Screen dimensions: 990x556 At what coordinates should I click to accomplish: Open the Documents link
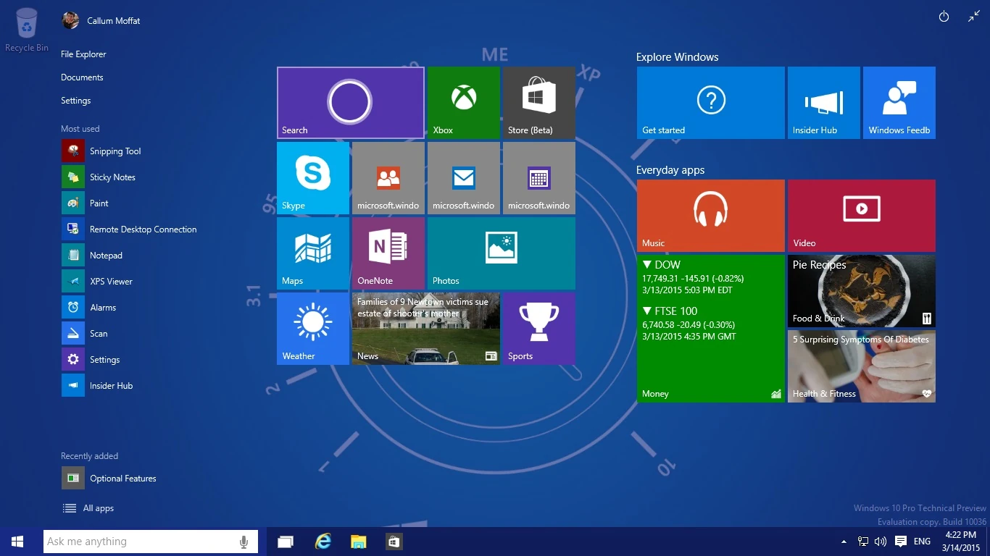tap(82, 77)
